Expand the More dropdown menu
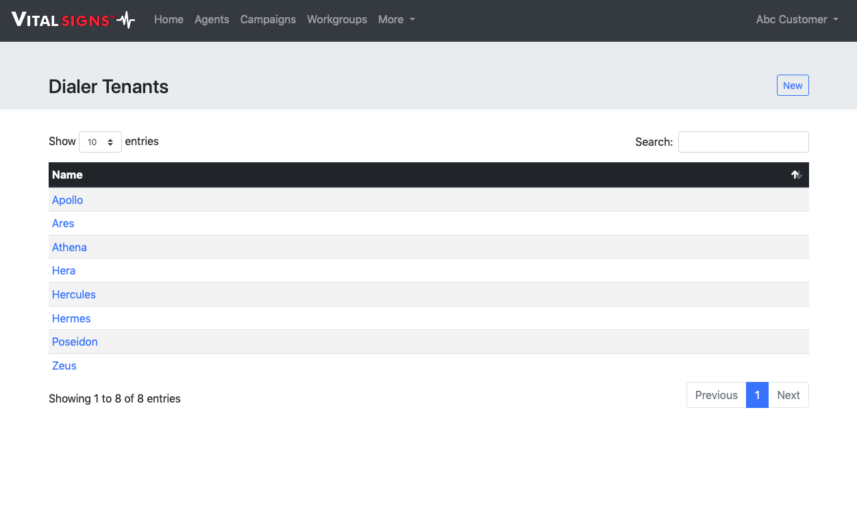The width and height of the screenshot is (857, 525). coord(396,20)
